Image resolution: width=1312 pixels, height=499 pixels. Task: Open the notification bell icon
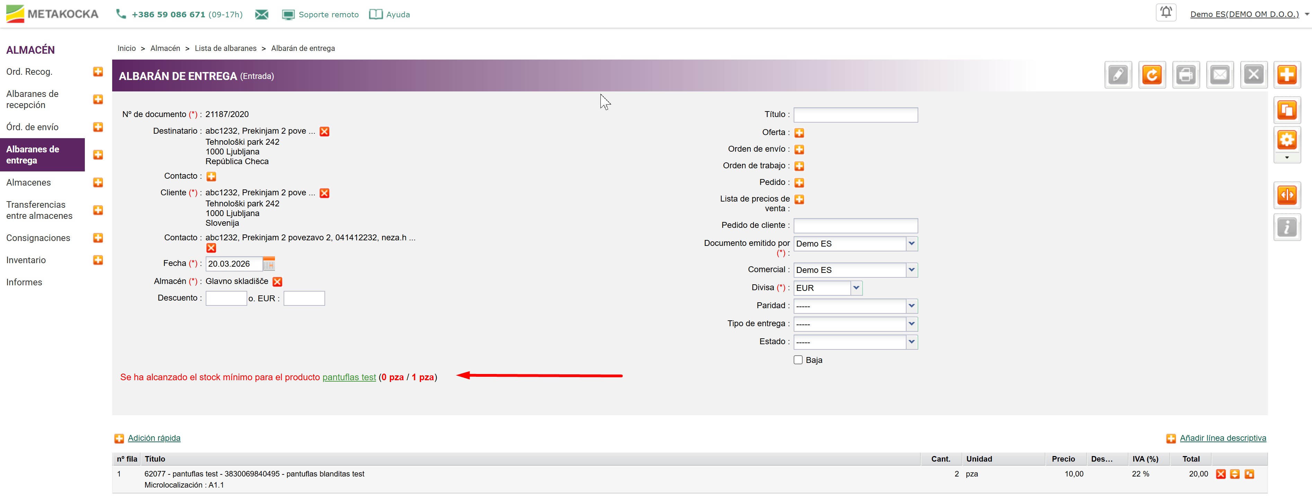tap(1166, 12)
